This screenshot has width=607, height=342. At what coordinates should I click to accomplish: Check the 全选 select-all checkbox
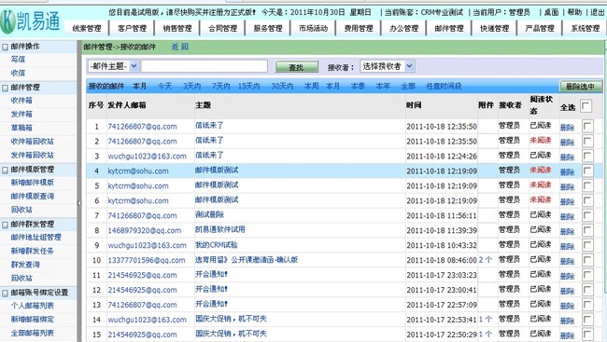pyautogui.click(x=586, y=106)
